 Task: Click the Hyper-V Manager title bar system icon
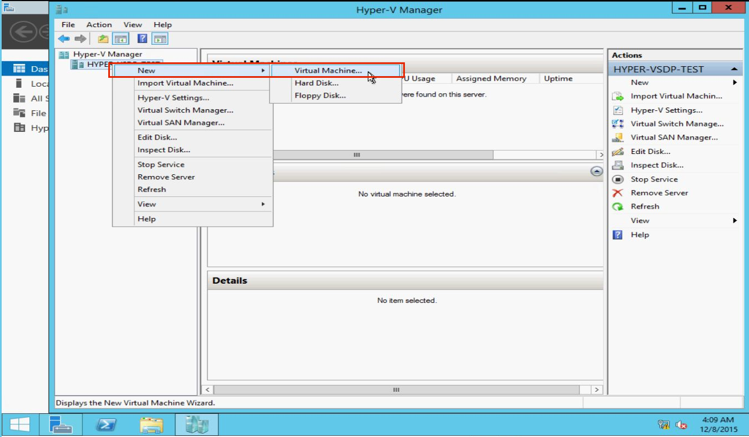pyautogui.click(x=62, y=10)
